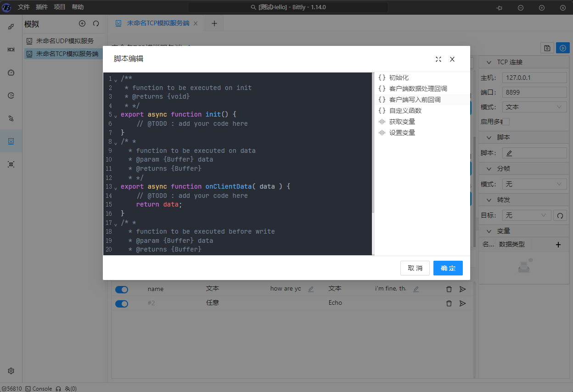This screenshot has width=573, height=392.
Task: Click the save icon near play button
Action: click(x=547, y=48)
